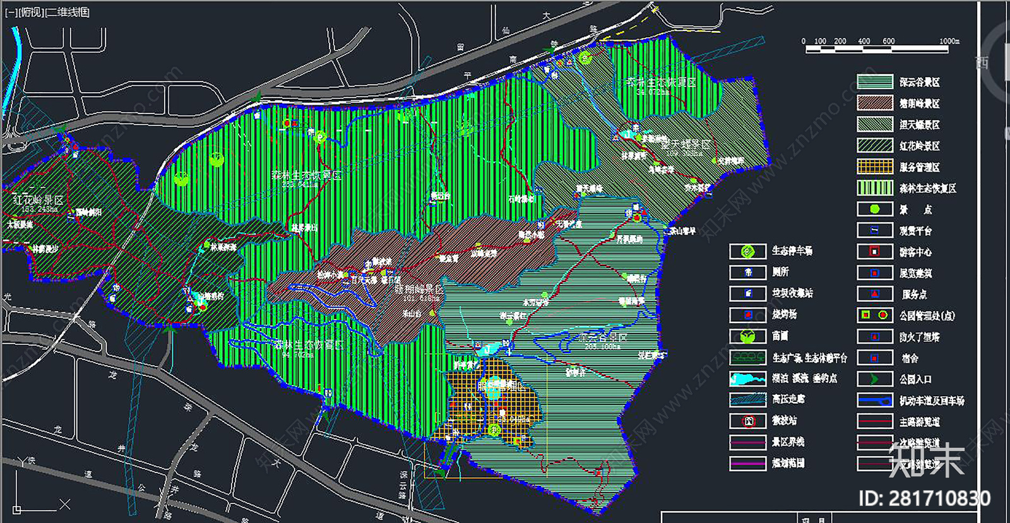Click the 1000m scale bar label
This screenshot has width=1010, height=523.
click(x=949, y=41)
